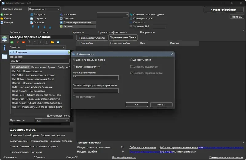This screenshot has height=160, width=246.
Task: Open the layers stack sidebar icon
Action: [x=5, y=39]
